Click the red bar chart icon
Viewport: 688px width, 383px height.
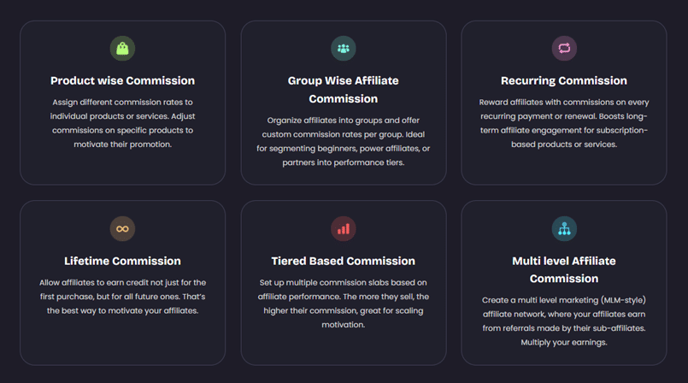(x=343, y=229)
